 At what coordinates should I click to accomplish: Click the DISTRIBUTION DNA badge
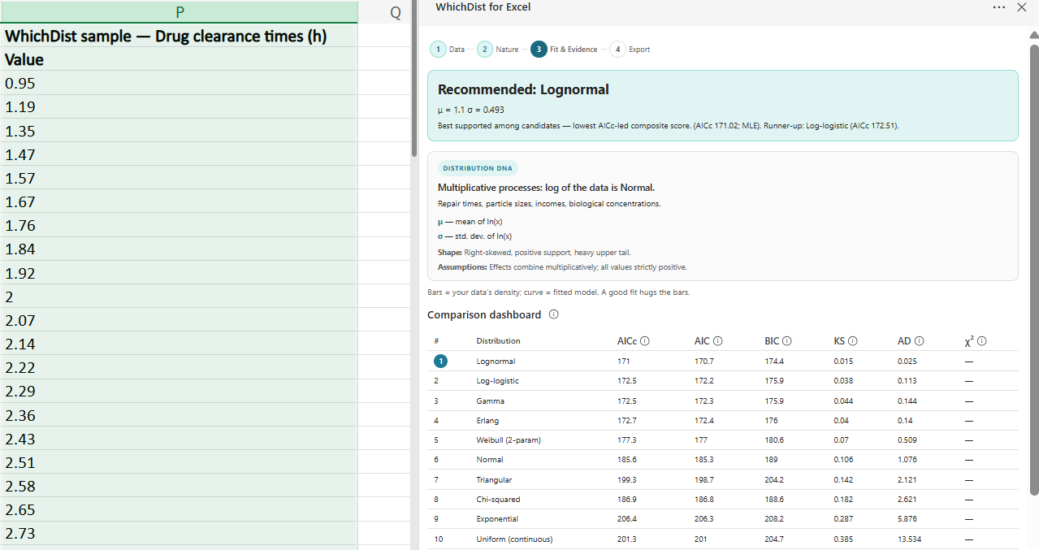478,168
